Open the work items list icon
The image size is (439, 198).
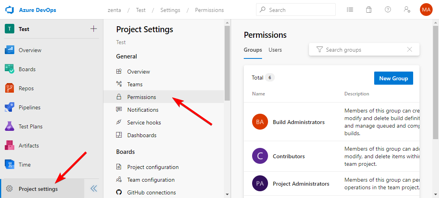click(350, 10)
